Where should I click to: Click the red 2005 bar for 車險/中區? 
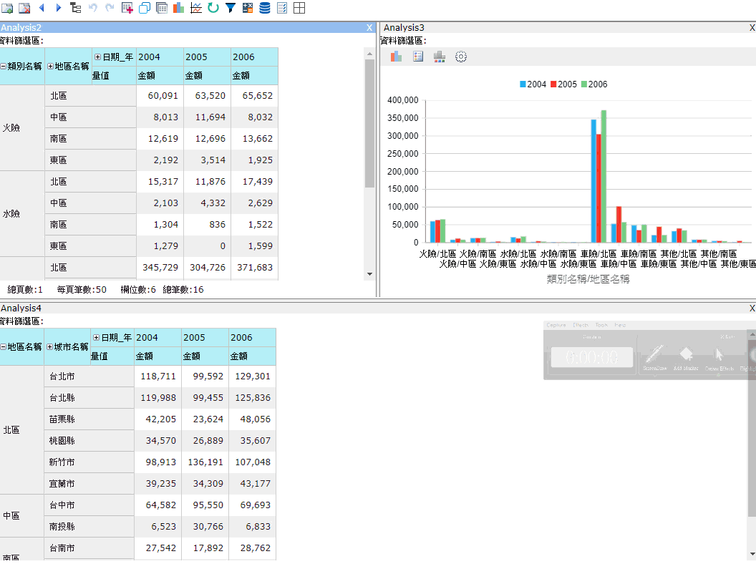click(619, 224)
